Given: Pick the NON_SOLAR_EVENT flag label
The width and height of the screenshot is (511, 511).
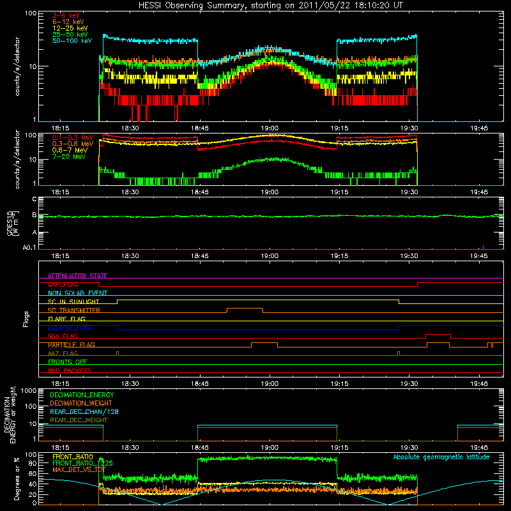Looking at the screenshot, I should [x=77, y=293].
